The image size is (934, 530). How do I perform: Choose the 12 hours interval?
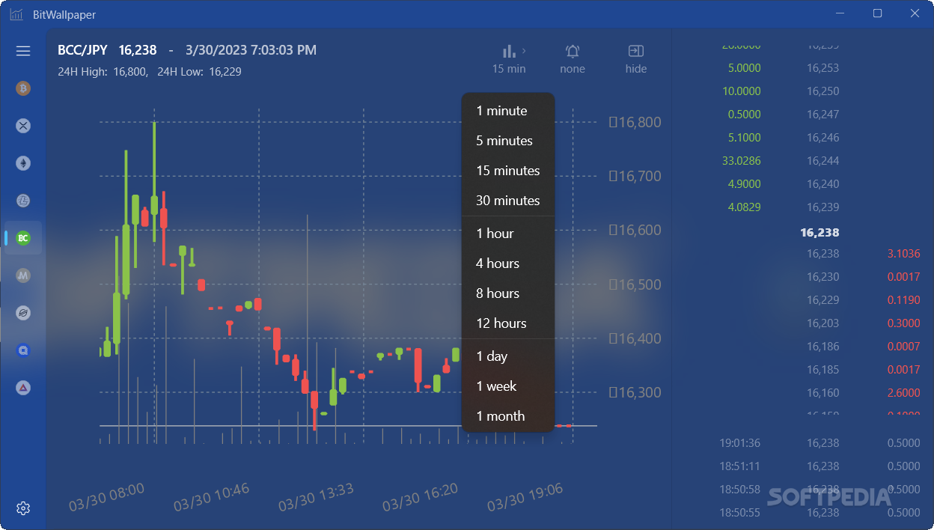pos(508,323)
